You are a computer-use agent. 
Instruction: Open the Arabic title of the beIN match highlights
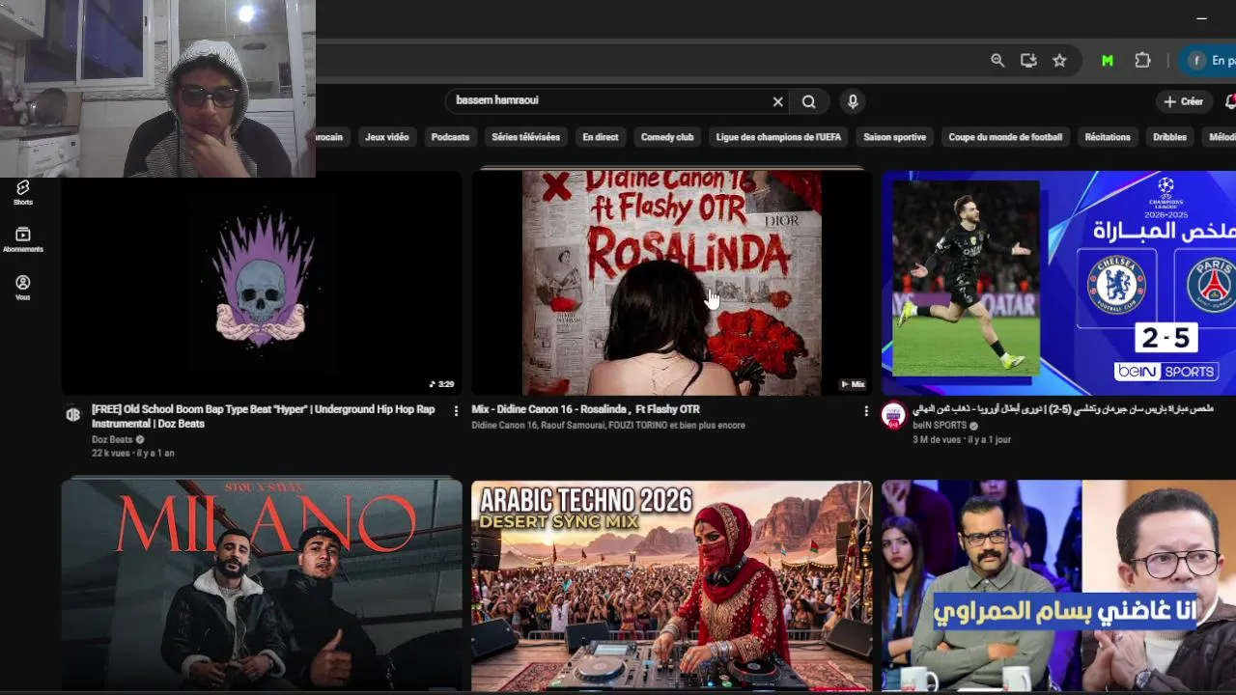1062,409
